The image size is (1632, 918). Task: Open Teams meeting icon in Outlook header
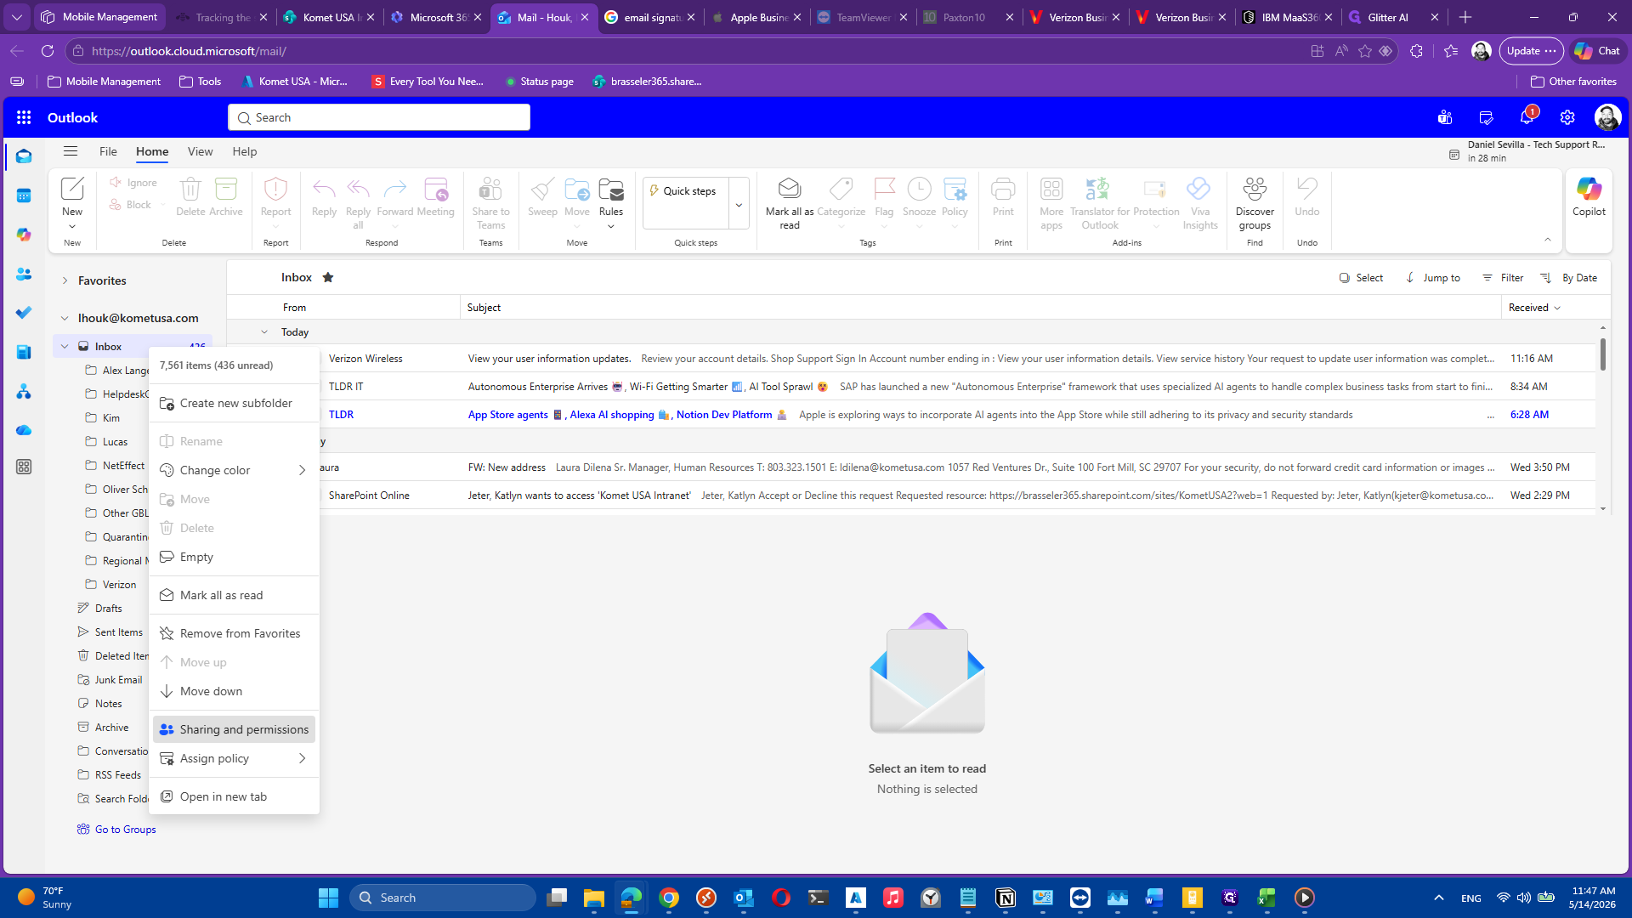(1445, 117)
